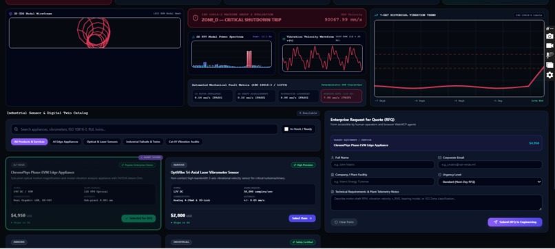
Task: Click the Deterministic classifier label
Action: [342, 85]
